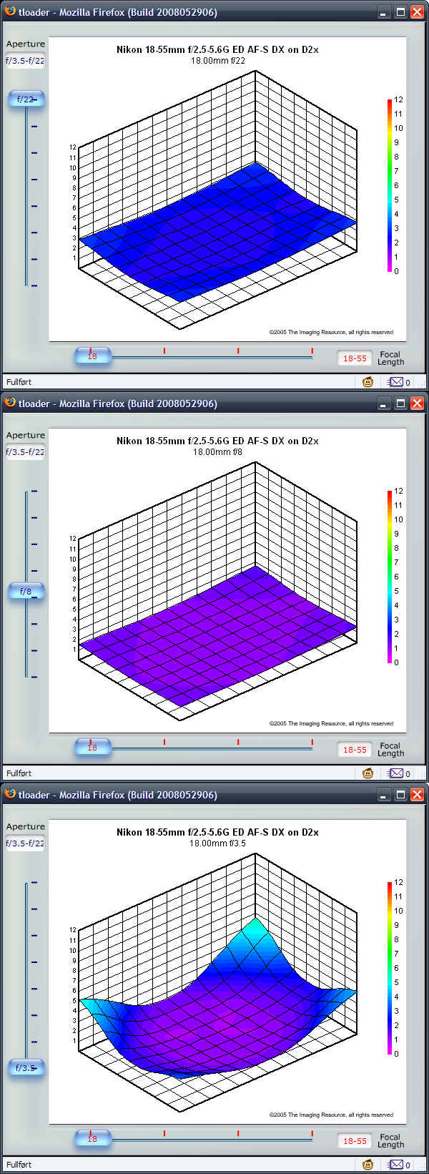Screen dimensions: 429x1174
Task: Maximize the f/3.5 chart window
Action: click(400, 795)
